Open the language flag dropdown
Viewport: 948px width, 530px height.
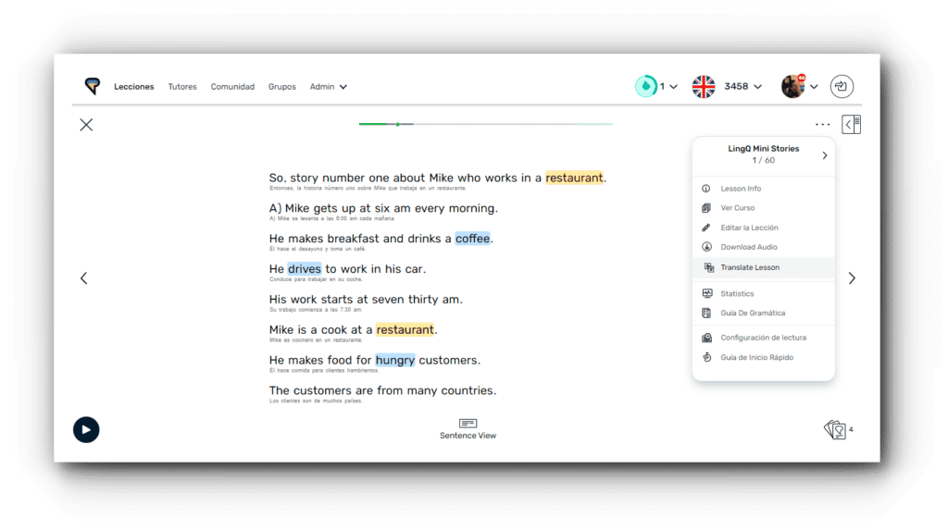704,86
